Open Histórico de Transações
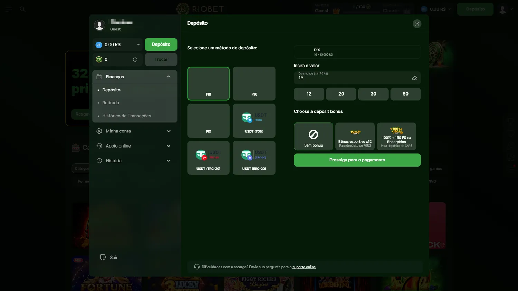518x291 pixels. (x=127, y=116)
